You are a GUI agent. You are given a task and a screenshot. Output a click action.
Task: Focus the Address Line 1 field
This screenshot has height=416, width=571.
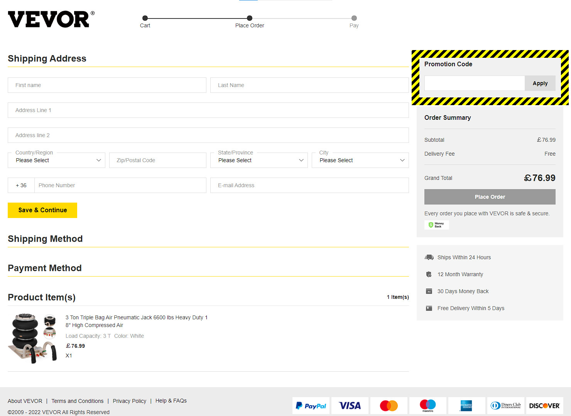click(x=208, y=110)
